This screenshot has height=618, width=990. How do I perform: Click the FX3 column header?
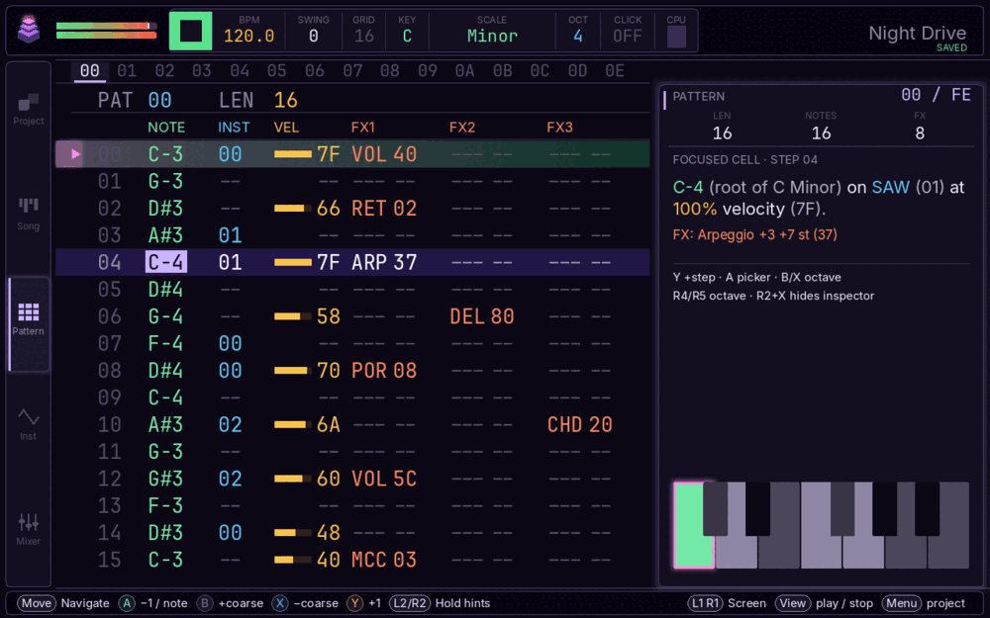pyautogui.click(x=559, y=128)
